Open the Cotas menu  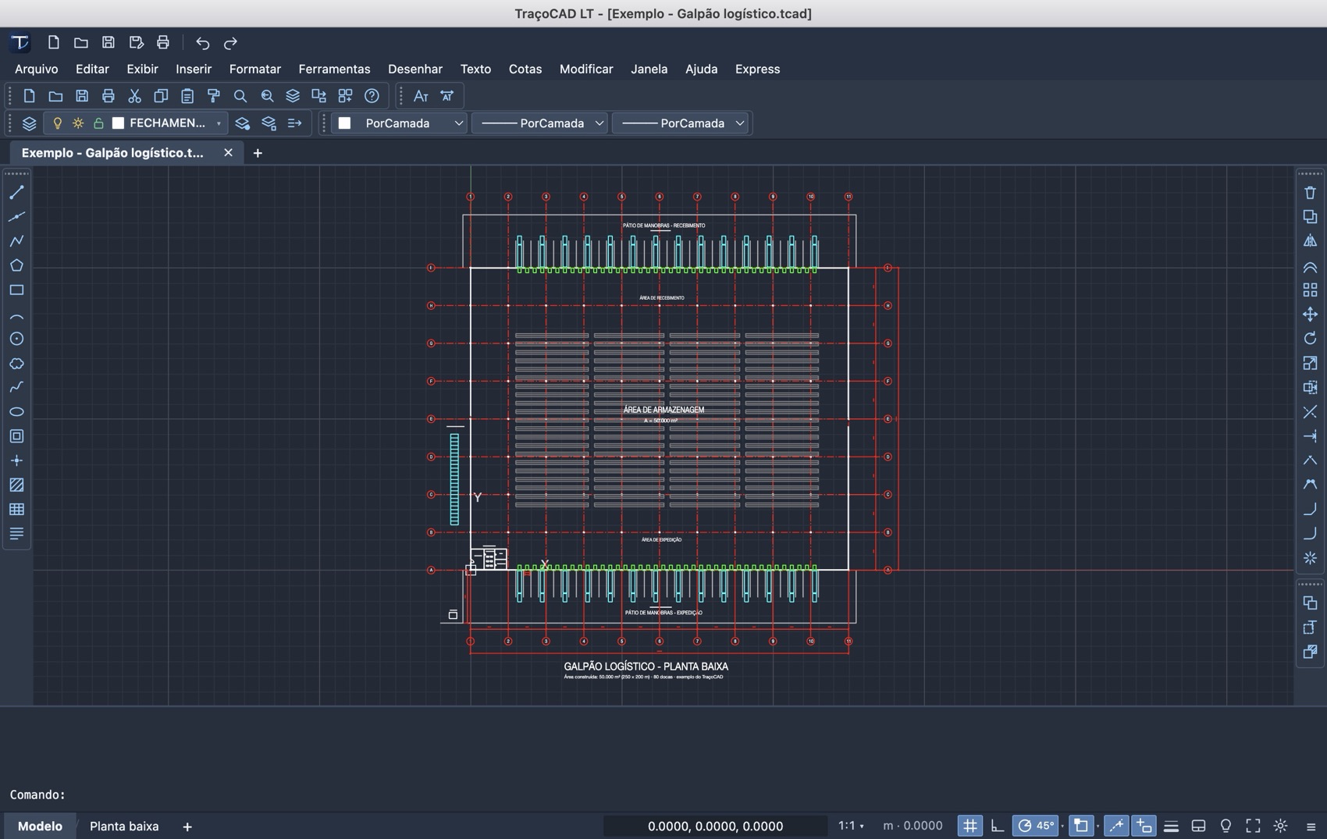coord(525,69)
